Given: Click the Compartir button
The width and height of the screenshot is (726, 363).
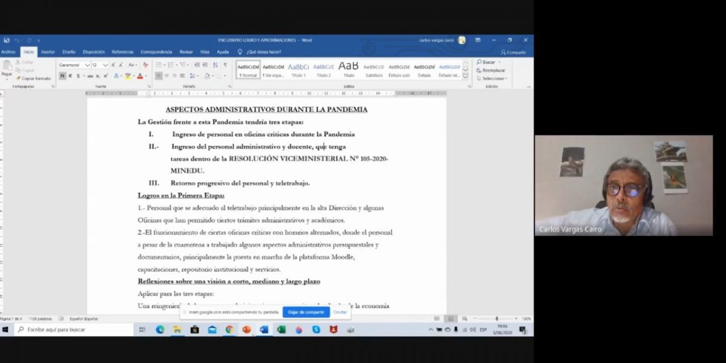Looking at the screenshot, I should tap(514, 52).
